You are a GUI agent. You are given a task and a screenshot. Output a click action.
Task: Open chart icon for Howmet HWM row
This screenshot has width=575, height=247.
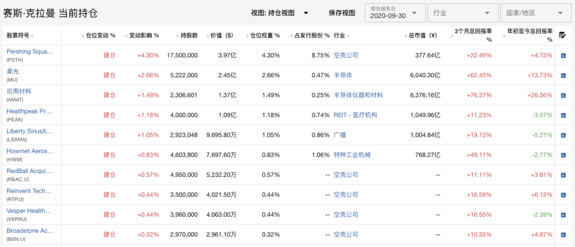(563, 155)
